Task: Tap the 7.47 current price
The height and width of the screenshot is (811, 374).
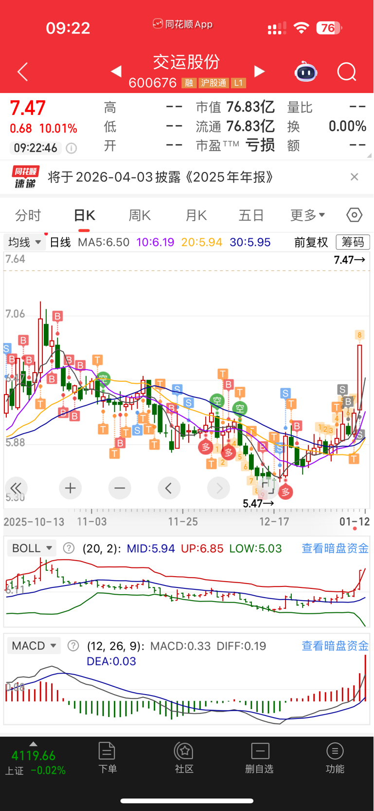Action: click(28, 108)
